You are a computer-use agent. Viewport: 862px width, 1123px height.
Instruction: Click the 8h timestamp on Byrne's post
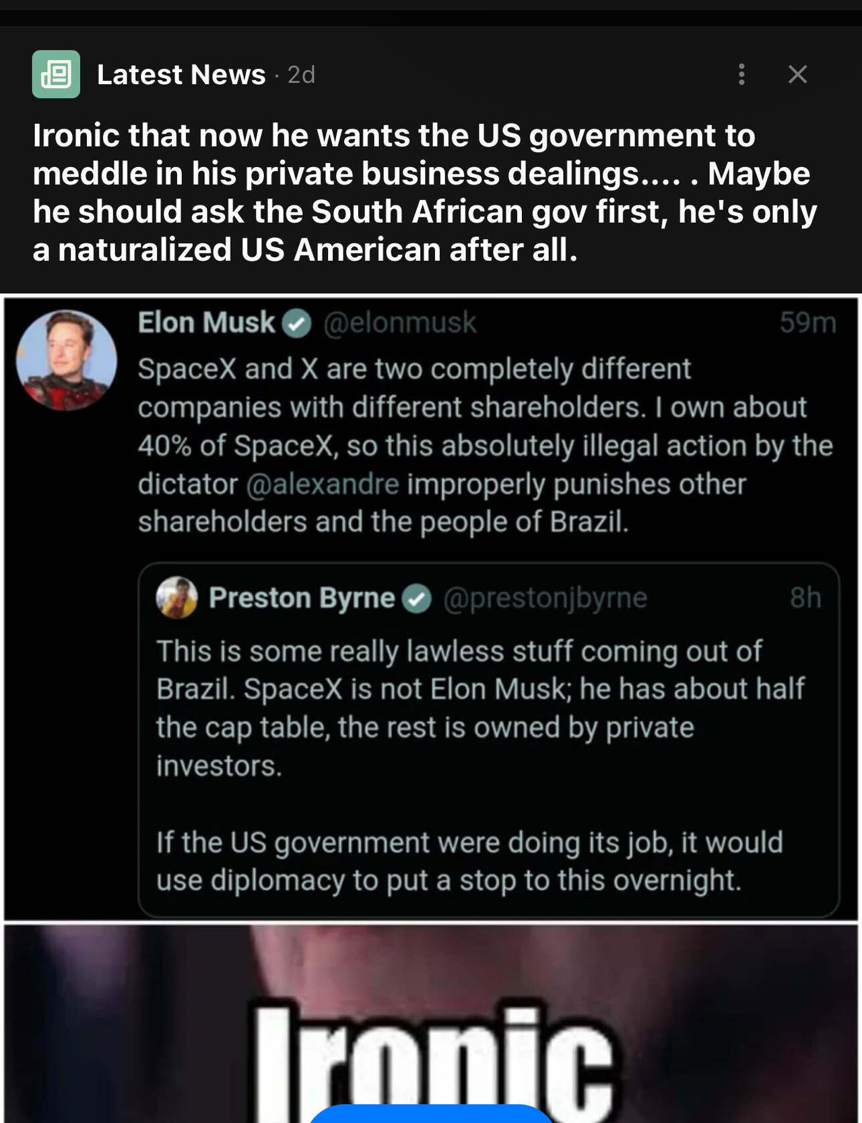[807, 597]
